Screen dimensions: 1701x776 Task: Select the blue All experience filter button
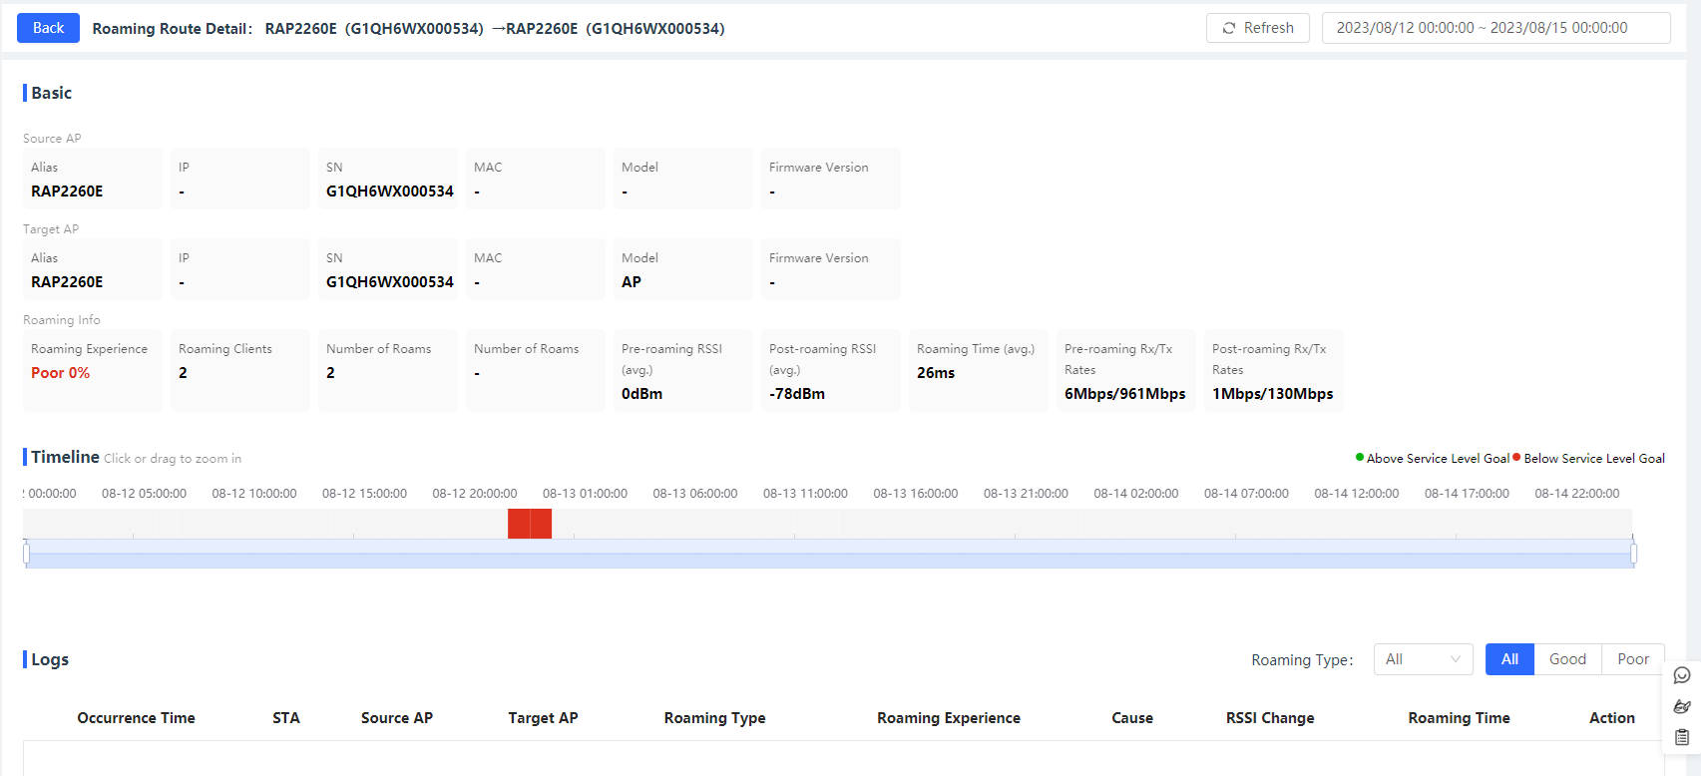[1509, 659]
